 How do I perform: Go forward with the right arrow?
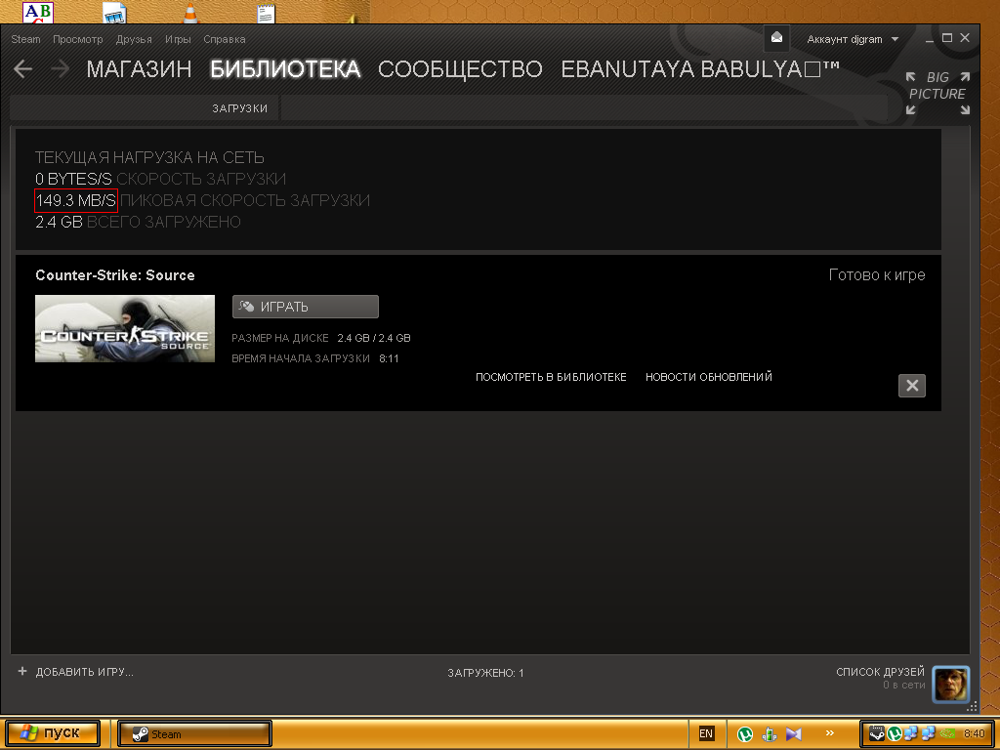click(60, 69)
